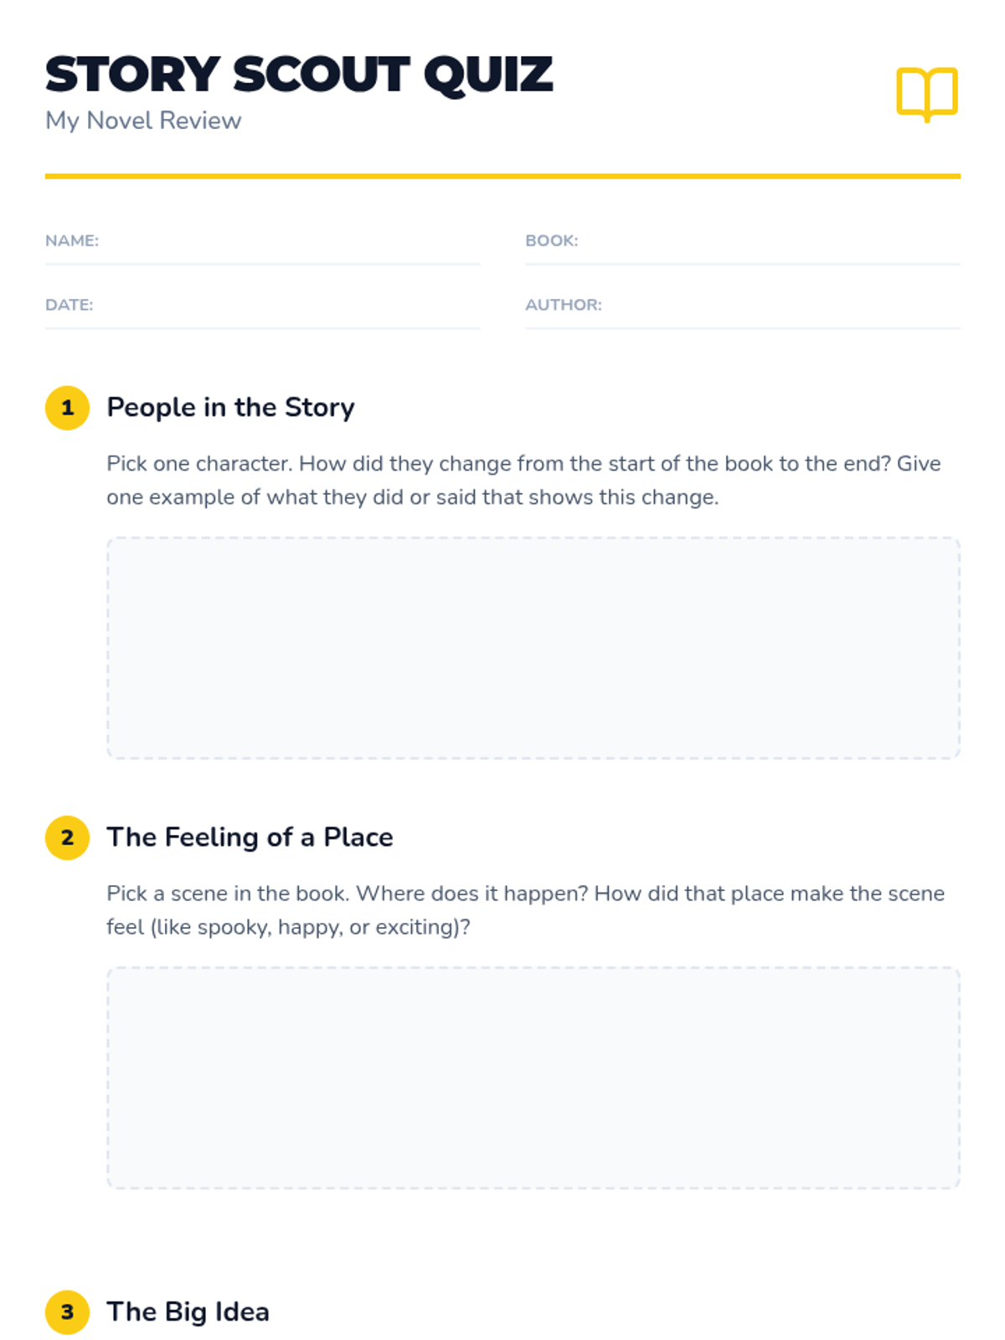Select the People in the Story heading

[x=230, y=407]
